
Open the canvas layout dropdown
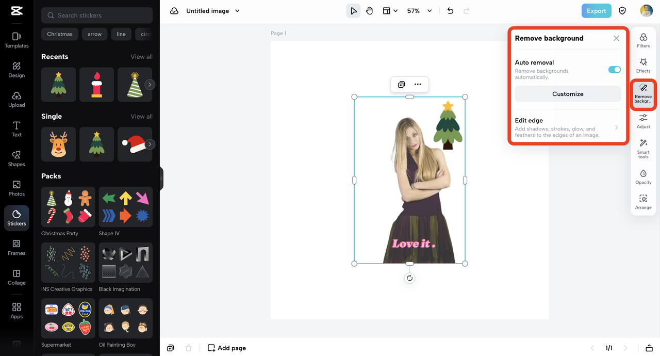[390, 11]
